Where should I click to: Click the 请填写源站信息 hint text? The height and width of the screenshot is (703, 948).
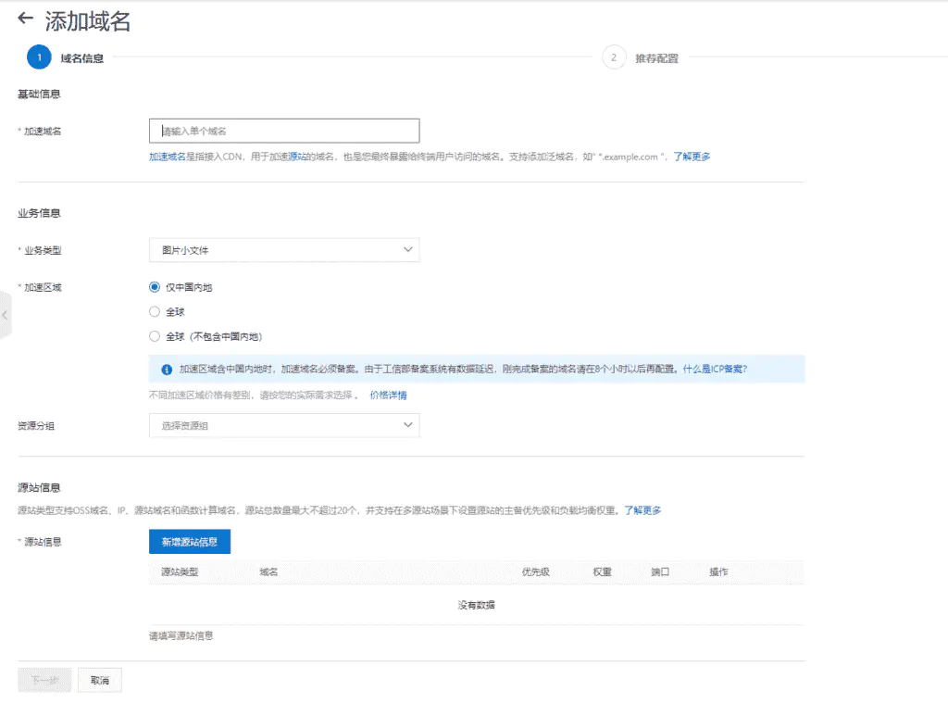pyautogui.click(x=181, y=635)
